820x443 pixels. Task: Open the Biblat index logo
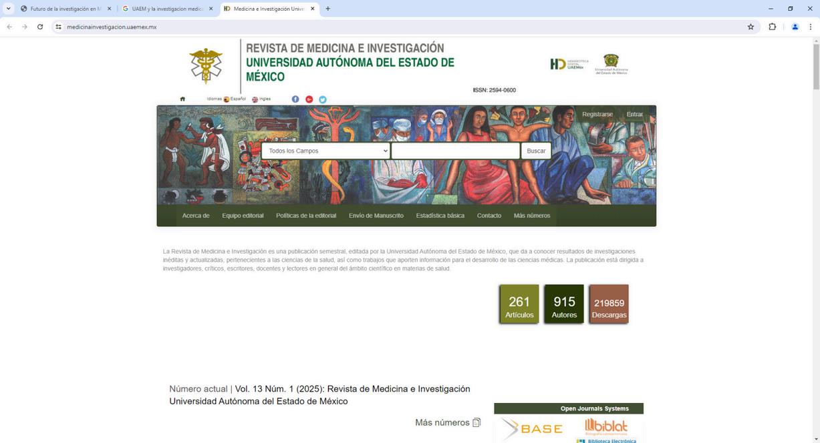click(606, 426)
